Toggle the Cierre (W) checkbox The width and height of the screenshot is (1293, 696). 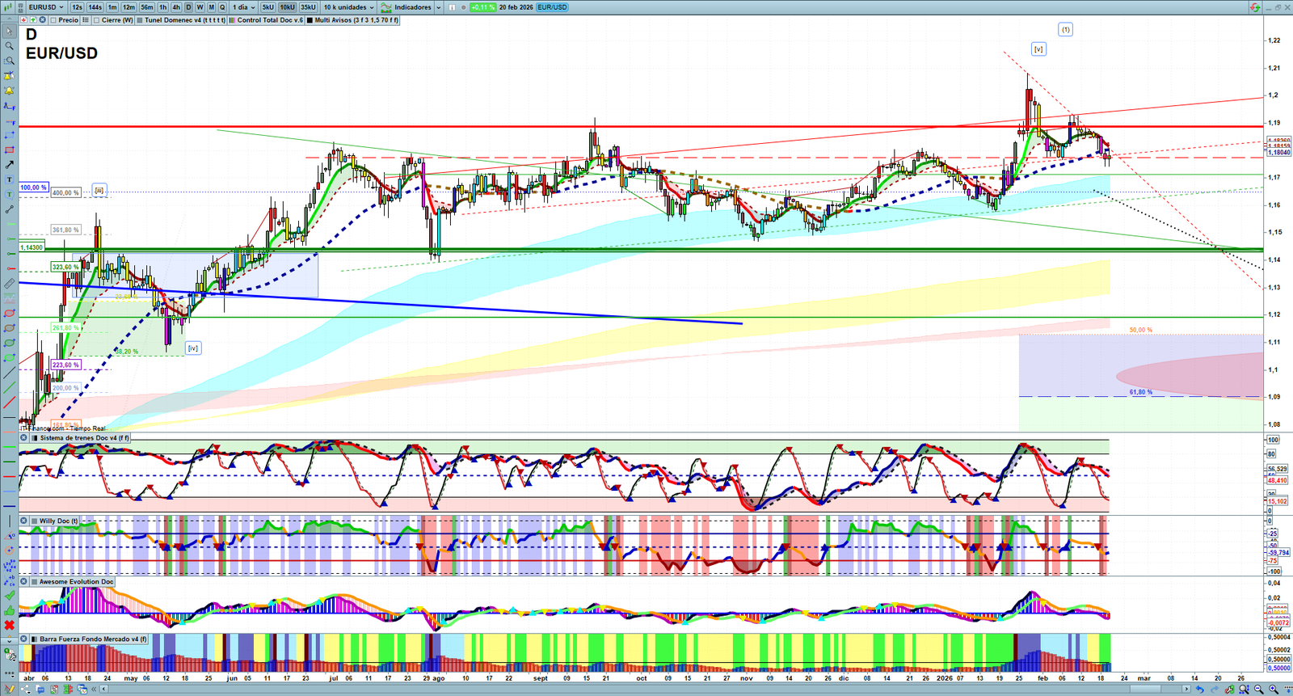coord(97,20)
